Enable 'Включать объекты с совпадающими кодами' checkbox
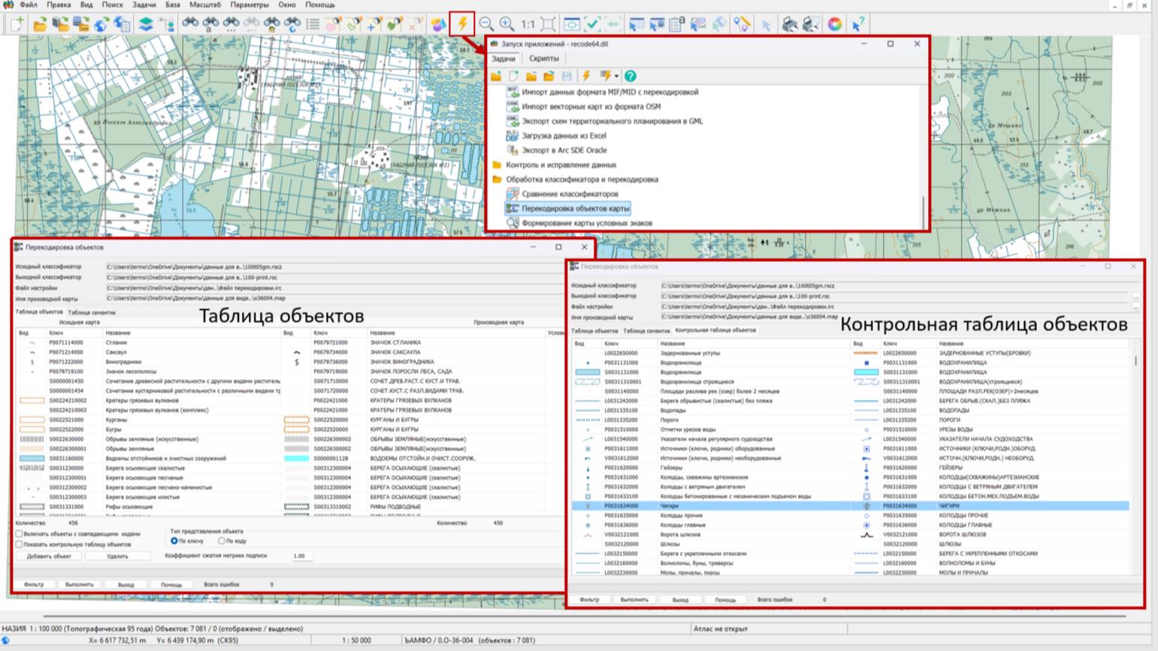Image resolution: width=1158 pixels, height=651 pixels. point(20,534)
